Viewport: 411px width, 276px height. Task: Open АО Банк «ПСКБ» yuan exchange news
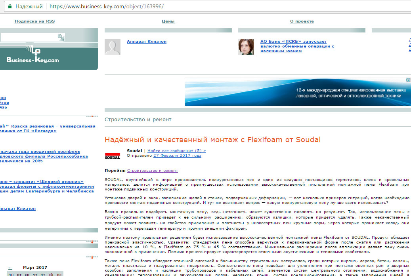pyautogui.click(x=297, y=46)
